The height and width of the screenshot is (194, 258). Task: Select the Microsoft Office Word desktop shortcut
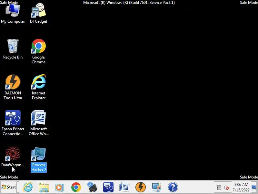pyautogui.click(x=38, y=123)
